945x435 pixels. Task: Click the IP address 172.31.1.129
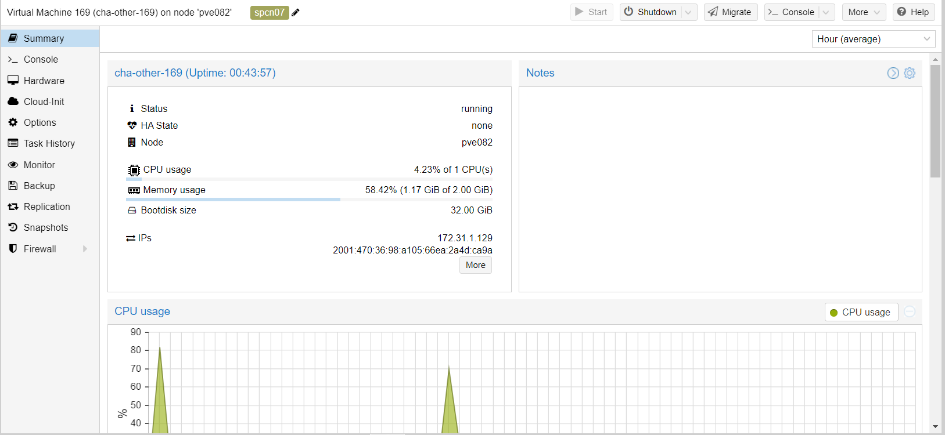(x=465, y=238)
